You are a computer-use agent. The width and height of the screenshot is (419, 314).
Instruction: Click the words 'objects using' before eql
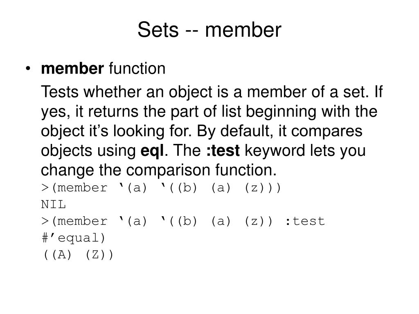[88, 150]
